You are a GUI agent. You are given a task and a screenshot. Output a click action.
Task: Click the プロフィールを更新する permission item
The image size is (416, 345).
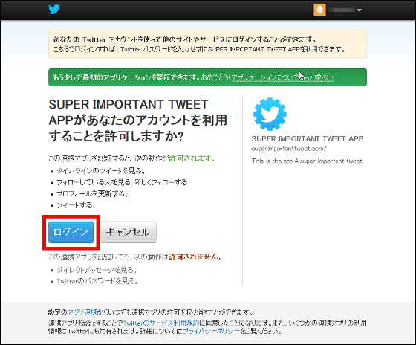(x=92, y=194)
